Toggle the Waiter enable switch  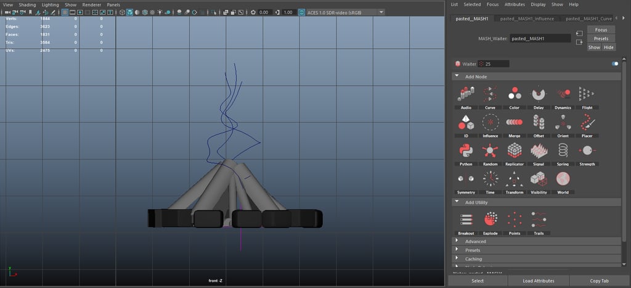coord(614,64)
